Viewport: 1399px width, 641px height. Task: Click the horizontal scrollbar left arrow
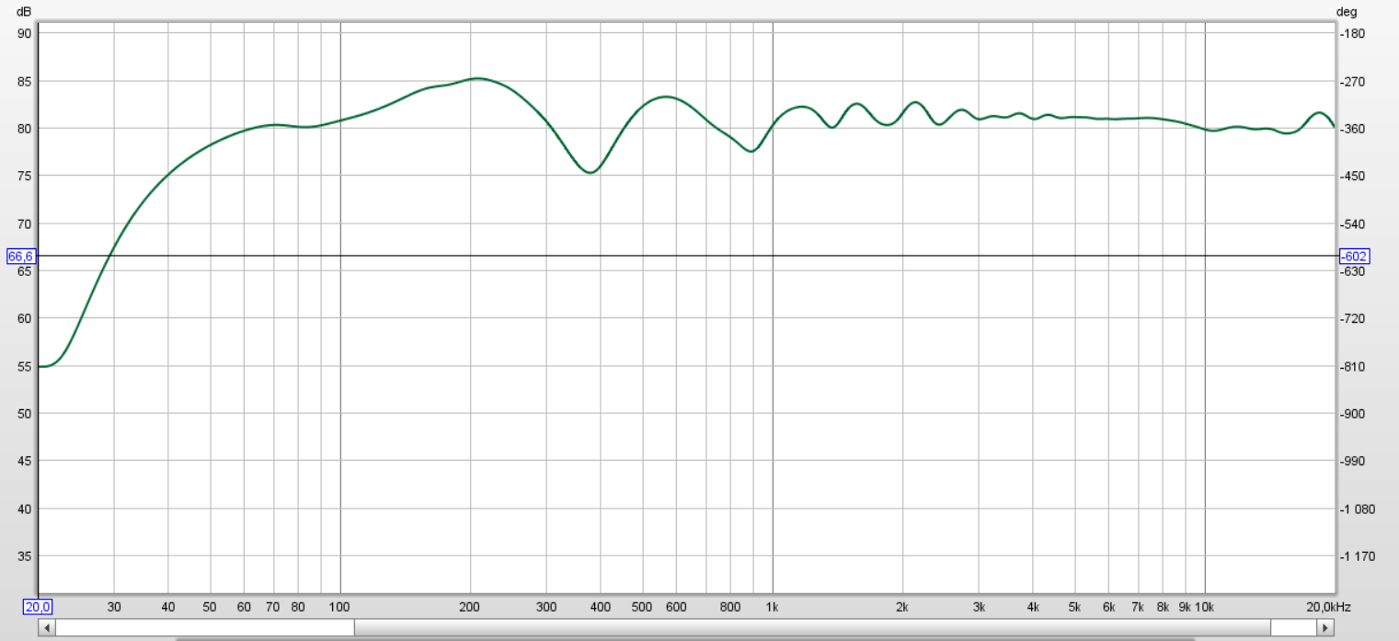pos(46,627)
